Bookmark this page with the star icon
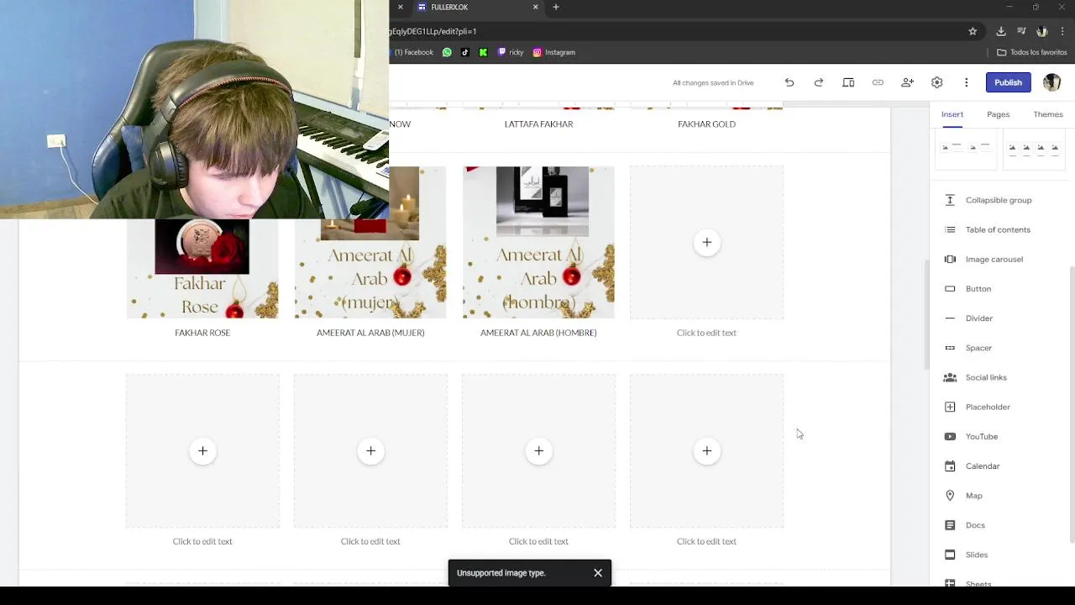Viewport: 1075px width, 605px height. pos(973,31)
